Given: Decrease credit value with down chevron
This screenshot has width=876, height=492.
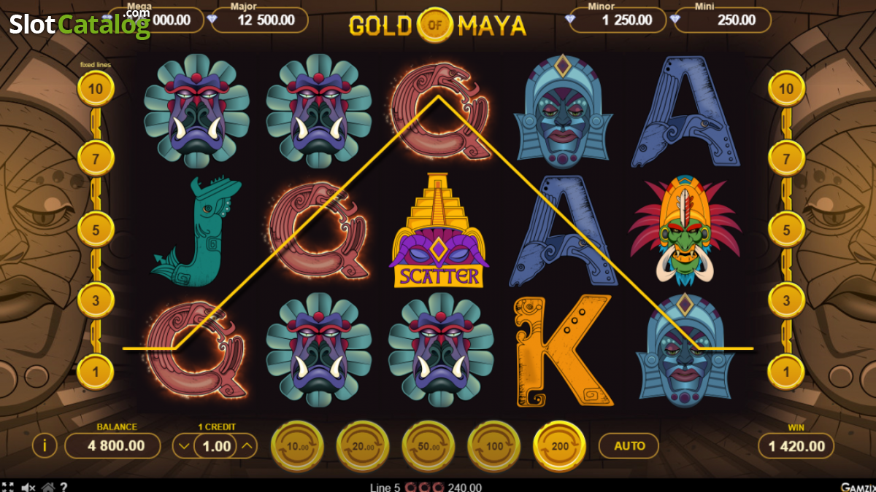Looking at the screenshot, I should click(184, 446).
